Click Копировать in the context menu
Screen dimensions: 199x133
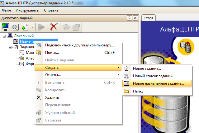[x=78, y=90]
